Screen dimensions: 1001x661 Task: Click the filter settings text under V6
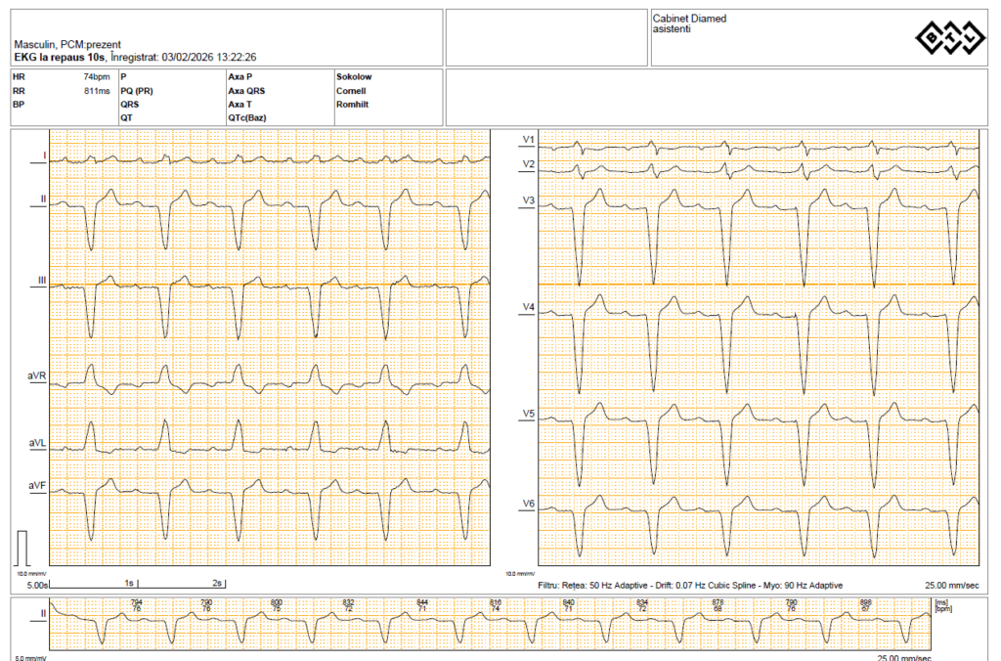(690, 585)
